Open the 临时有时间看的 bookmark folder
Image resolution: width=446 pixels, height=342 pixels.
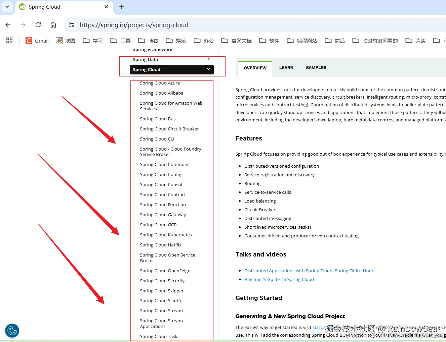pyautogui.click(x=375, y=41)
